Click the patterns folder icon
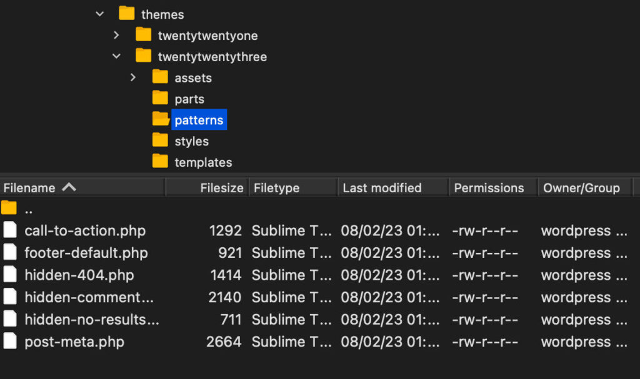Viewport: 640px width, 379px height. 161,119
